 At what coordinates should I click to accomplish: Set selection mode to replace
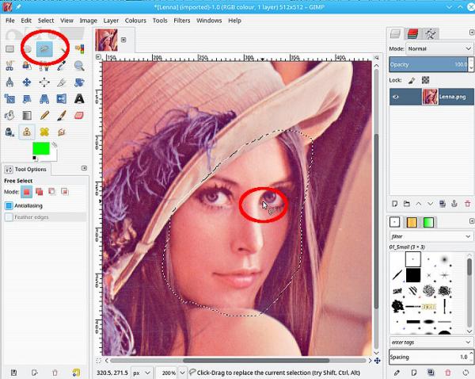[x=27, y=192]
